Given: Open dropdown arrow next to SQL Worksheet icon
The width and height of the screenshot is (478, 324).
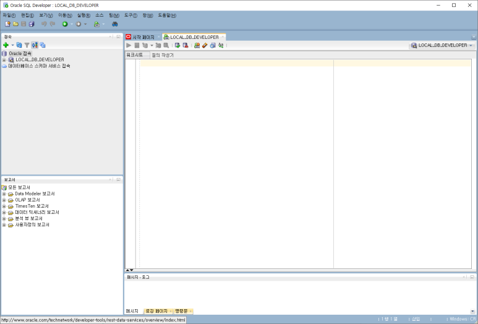Looking at the screenshot, I should coord(104,24).
